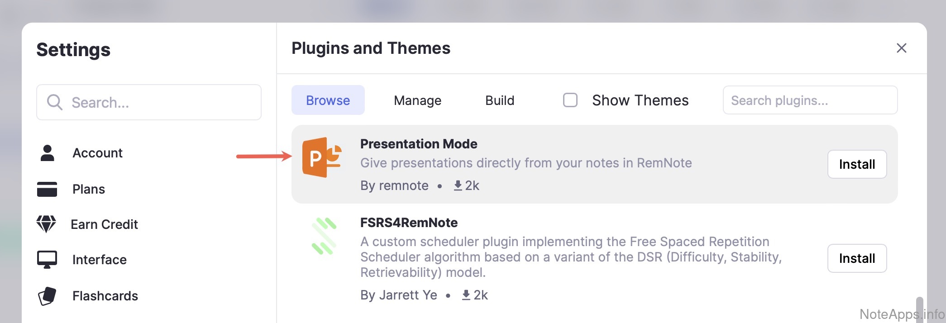
Task: Install the FSRS4RemNote plugin
Action: [x=856, y=258]
